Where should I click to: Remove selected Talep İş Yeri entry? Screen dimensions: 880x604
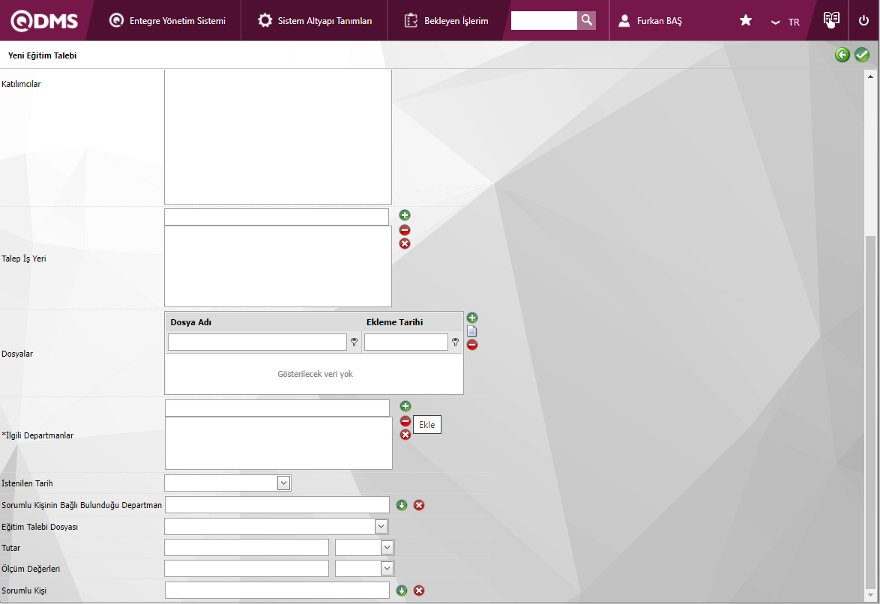click(405, 229)
